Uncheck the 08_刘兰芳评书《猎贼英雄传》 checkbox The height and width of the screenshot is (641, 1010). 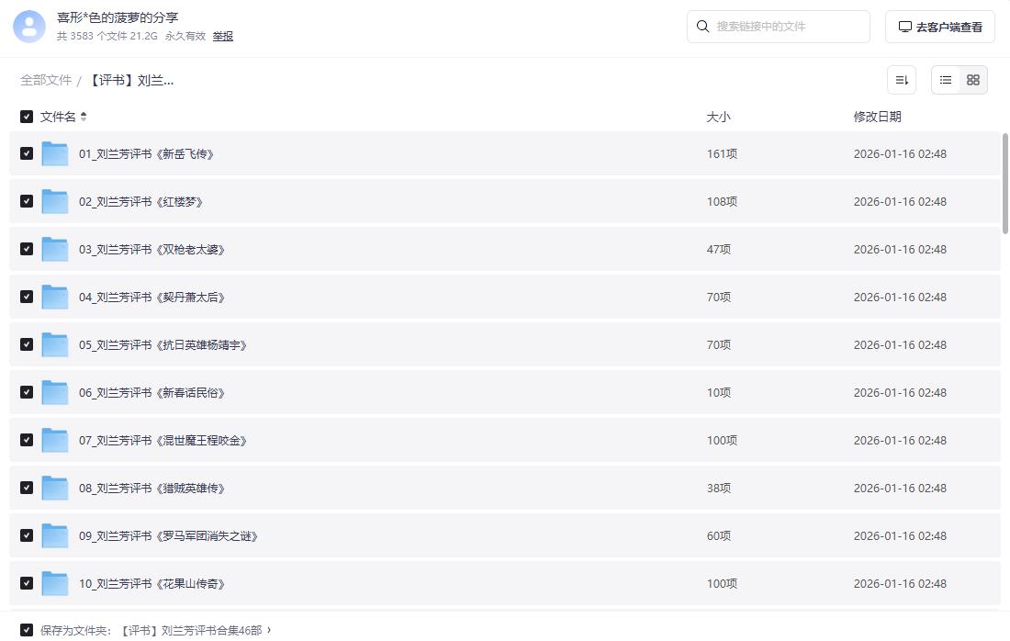[x=27, y=487]
